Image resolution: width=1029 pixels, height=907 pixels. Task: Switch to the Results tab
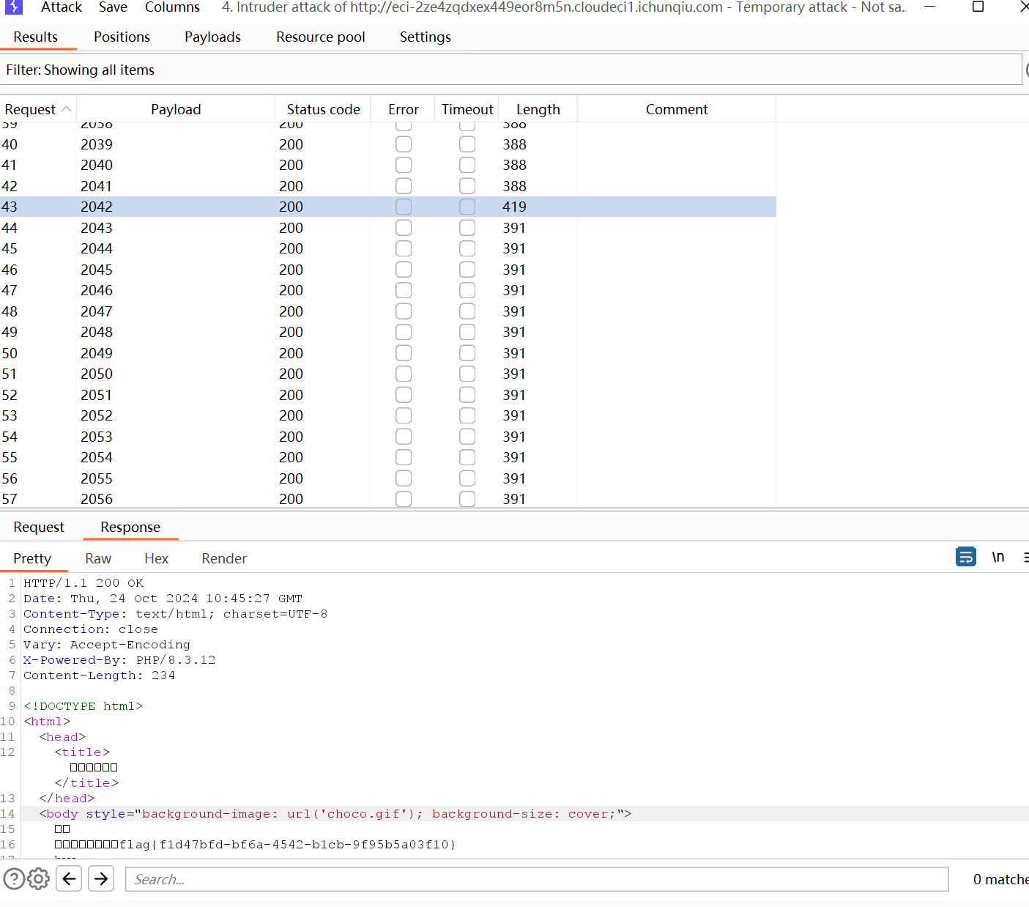(x=36, y=37)
